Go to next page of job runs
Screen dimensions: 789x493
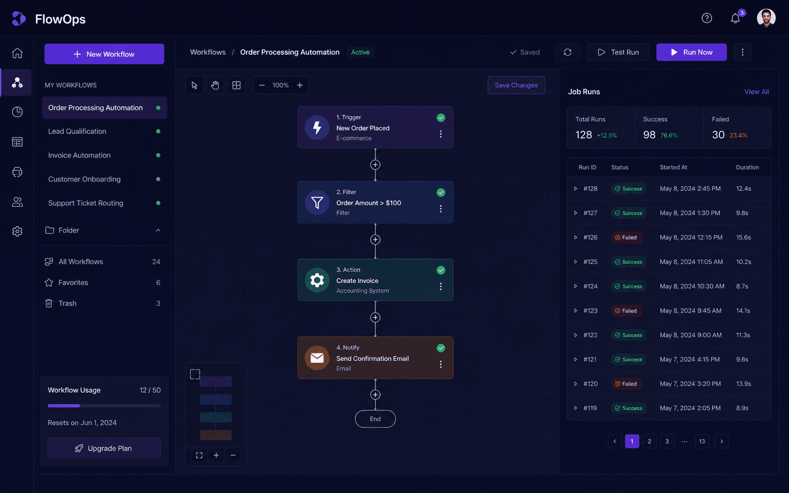coord(721,441)
